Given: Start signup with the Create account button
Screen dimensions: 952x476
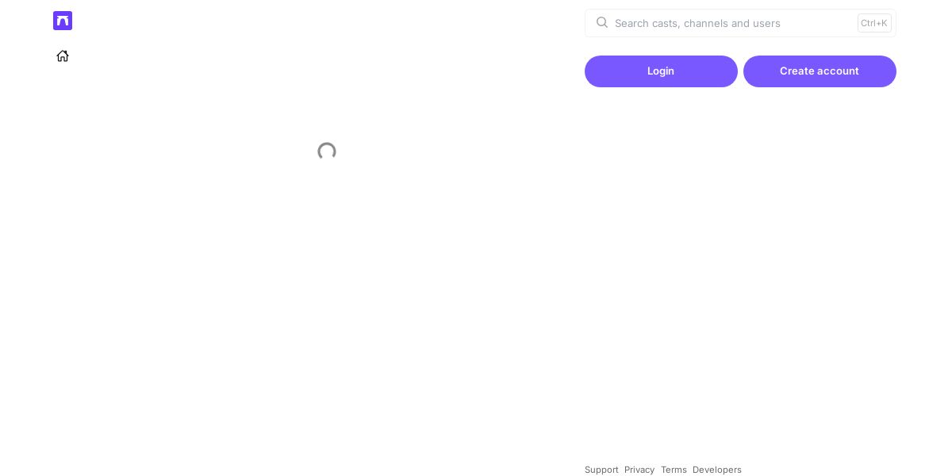Looking at the screenshot, I should point(820,71).
